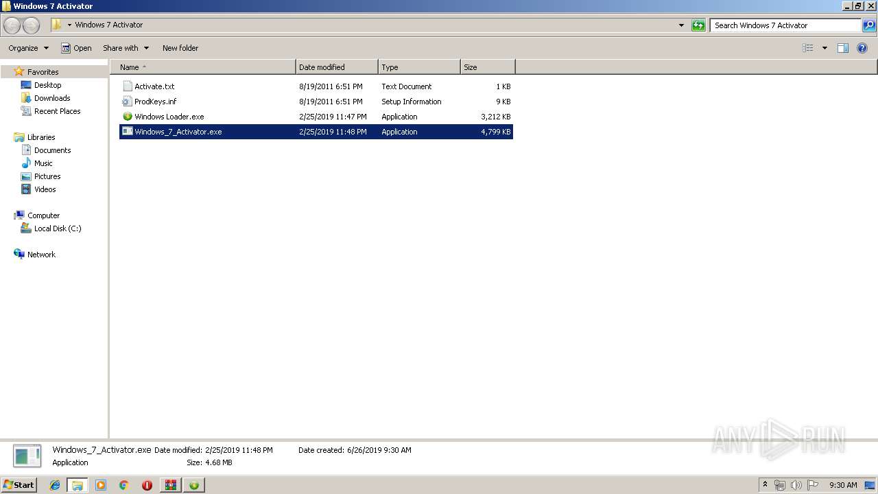Open the Organize menu

click(29, 48)
